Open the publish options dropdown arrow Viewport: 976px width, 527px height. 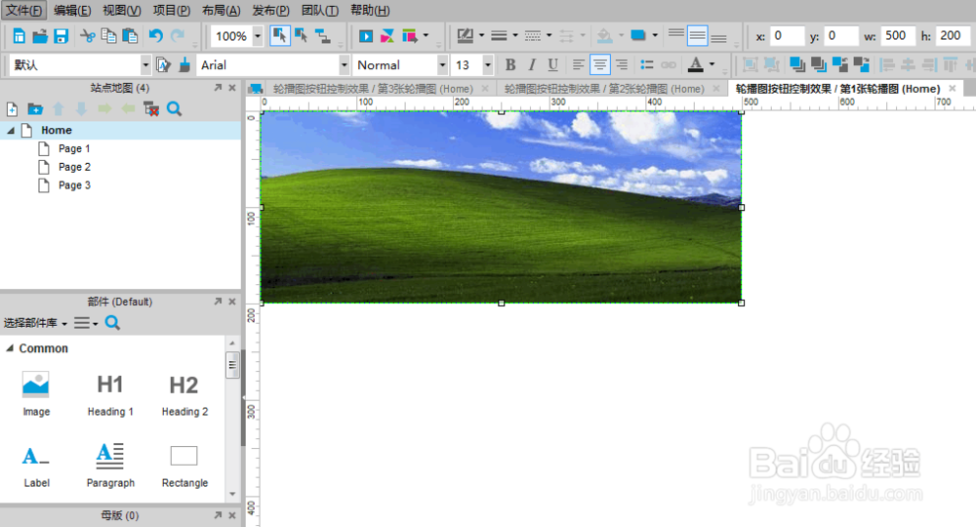point(426,35)
